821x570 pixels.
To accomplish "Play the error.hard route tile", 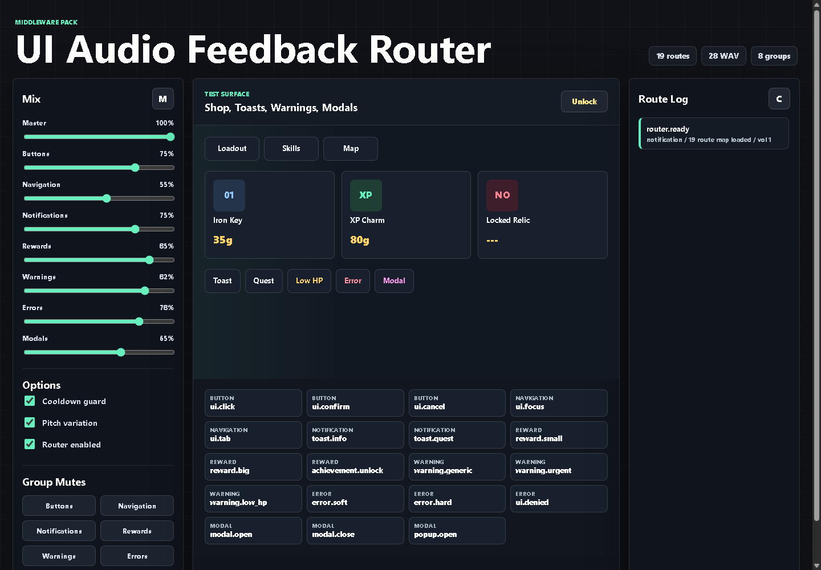I will pyautogui.click(x=457, y=499).
